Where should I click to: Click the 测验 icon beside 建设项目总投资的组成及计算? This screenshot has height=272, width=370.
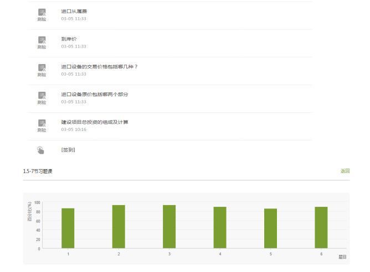(42, 124)
